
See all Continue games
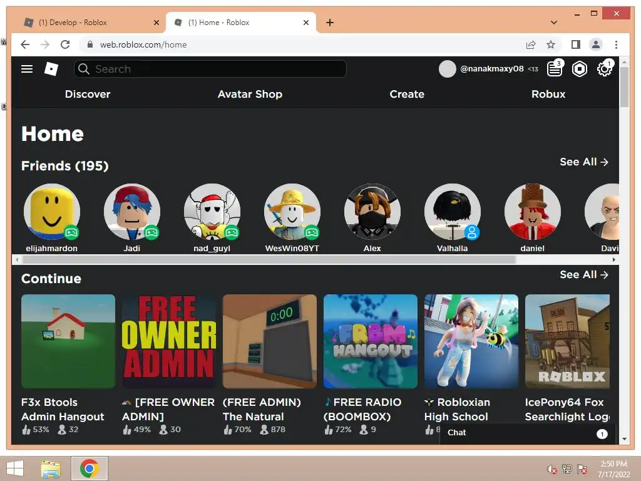click(584, 274)
